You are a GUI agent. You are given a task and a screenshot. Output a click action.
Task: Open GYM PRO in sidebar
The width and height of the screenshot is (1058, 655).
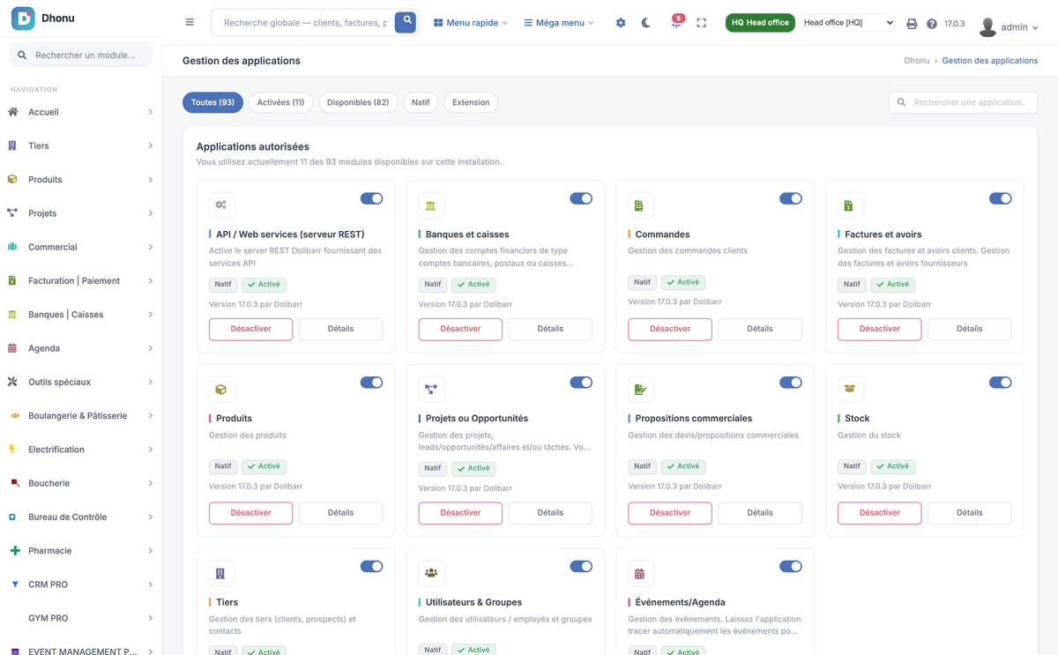coord(81,618)
